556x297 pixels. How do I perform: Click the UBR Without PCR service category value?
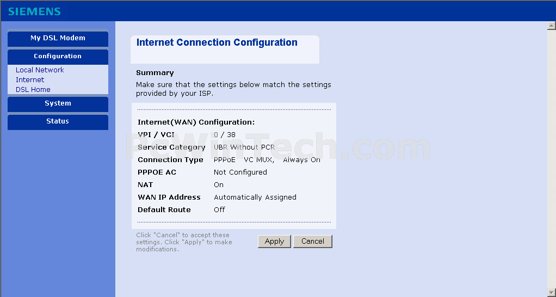tap(244, 147)
